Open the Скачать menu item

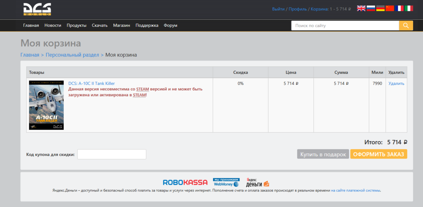pyautogui.click(x=100, y=26)
